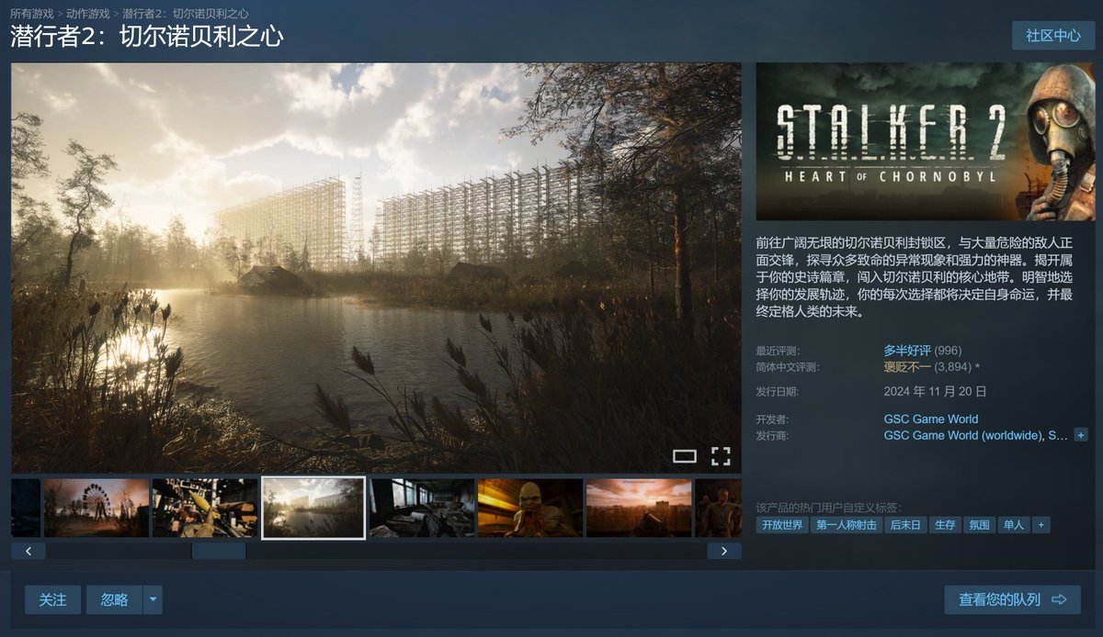Select abandoned room screenshot thumbnail

[422, 508]
